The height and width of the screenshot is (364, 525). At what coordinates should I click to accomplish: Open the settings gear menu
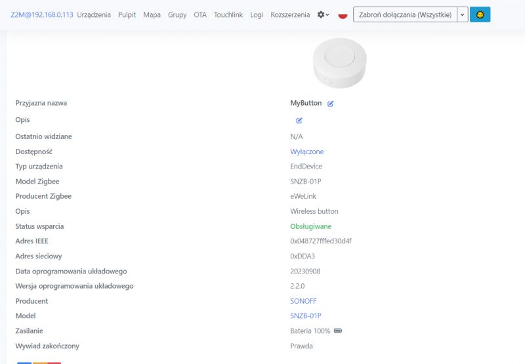[x=323, y=14]
